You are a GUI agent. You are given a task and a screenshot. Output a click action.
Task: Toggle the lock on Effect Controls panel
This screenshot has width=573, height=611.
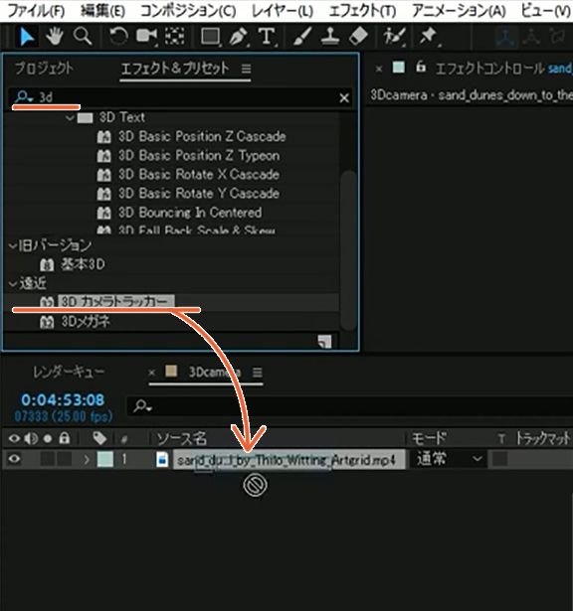click(420, 67)
